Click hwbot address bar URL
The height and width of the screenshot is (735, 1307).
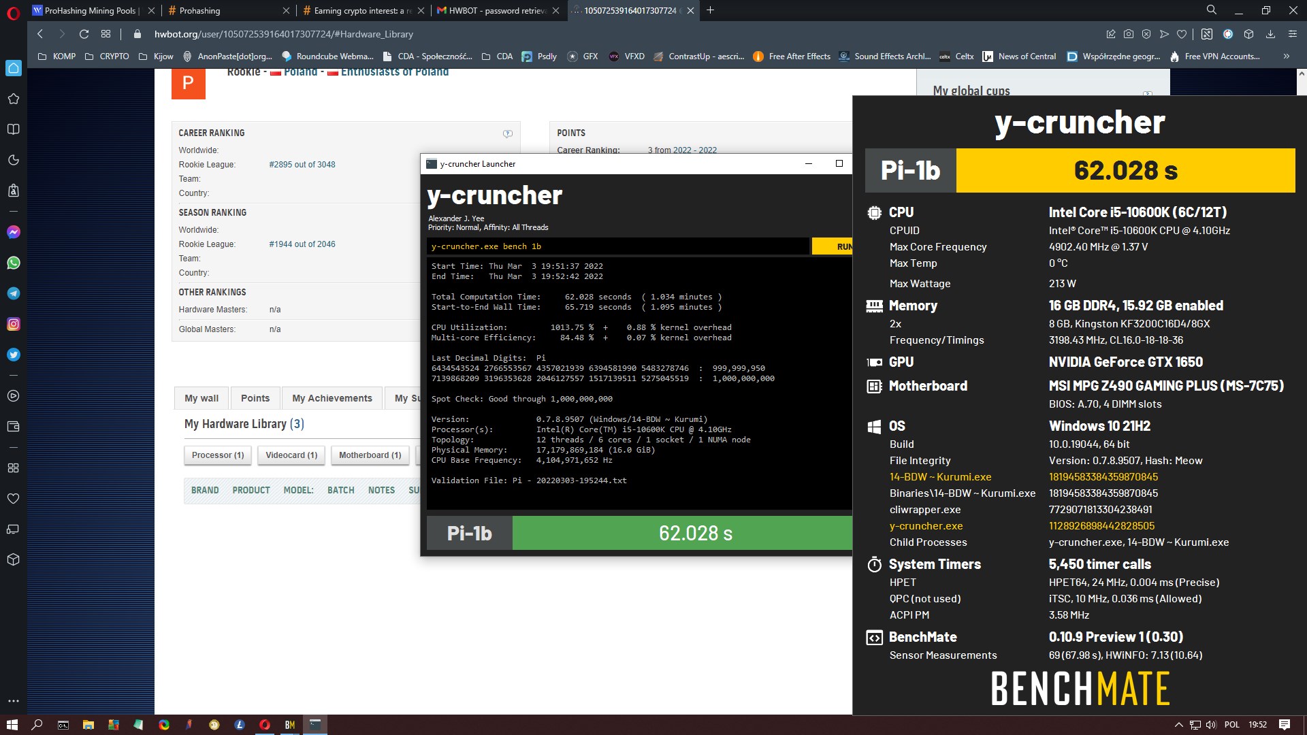283,34
